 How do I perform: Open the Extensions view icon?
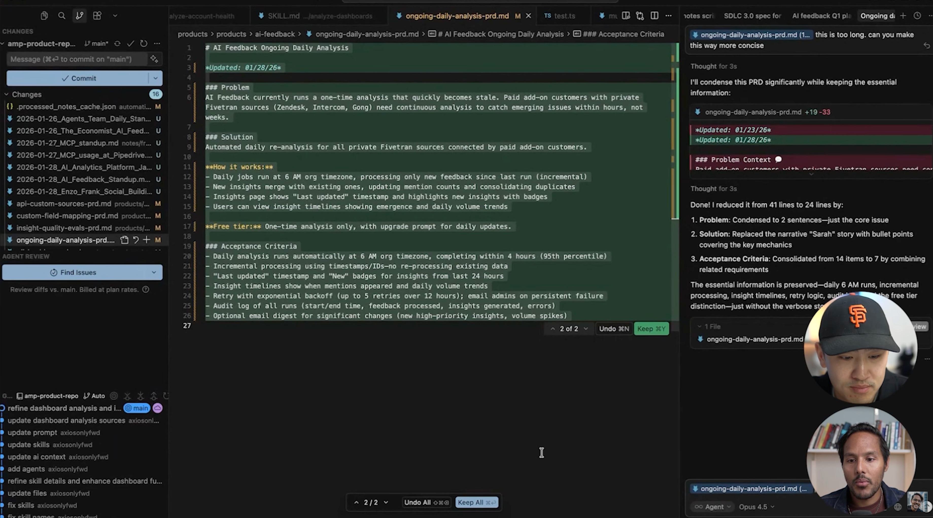pyautogui.click(x=97, y=15)
